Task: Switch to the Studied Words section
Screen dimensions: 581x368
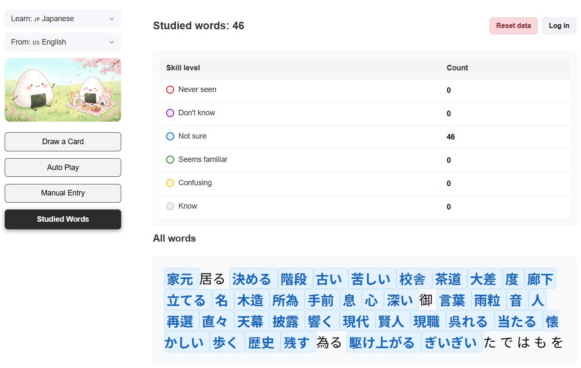Action: click(x=63, y=219)
